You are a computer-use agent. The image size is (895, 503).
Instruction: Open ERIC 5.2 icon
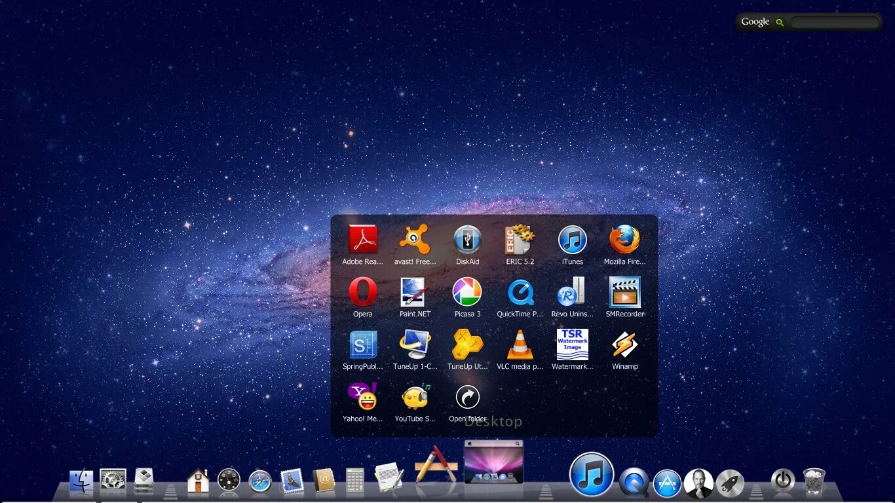point(520,240)
